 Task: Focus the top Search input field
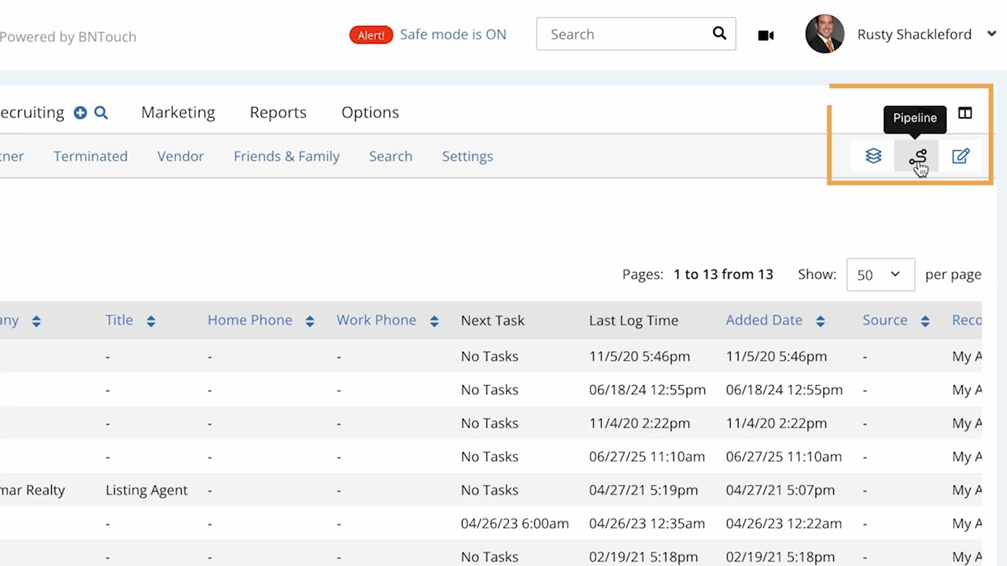pyautogui.click(x=636, y=35)
